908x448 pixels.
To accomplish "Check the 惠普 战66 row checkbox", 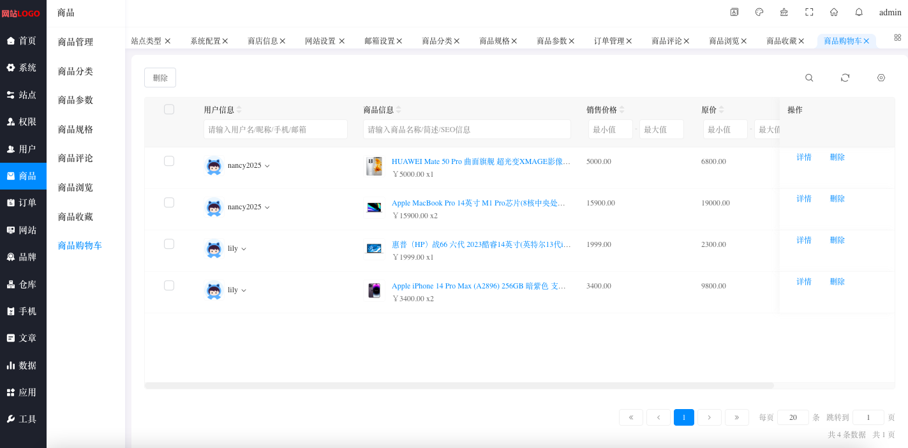I will [x=169, y=244].
